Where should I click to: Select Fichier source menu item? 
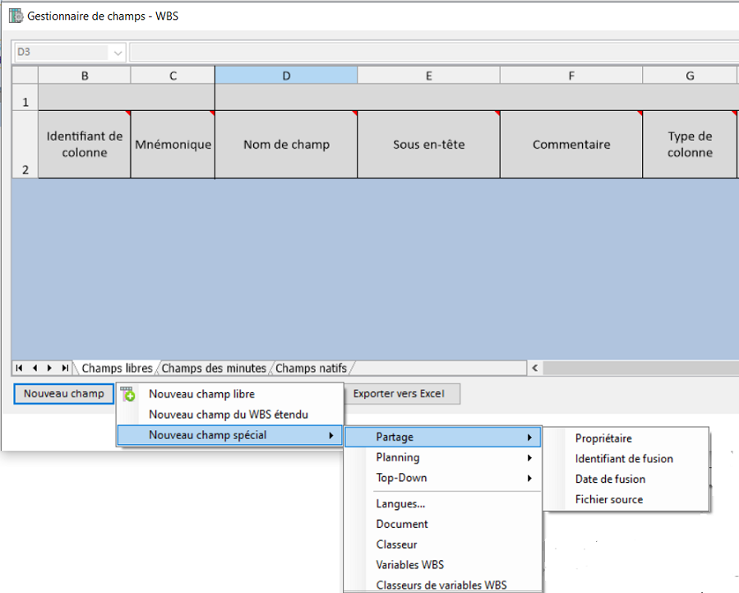[x=609, y=499]
